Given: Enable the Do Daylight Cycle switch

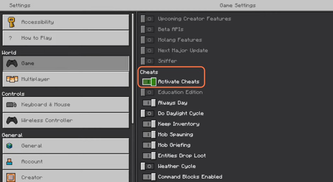Looking at the screenshot, I should (147, 113).
